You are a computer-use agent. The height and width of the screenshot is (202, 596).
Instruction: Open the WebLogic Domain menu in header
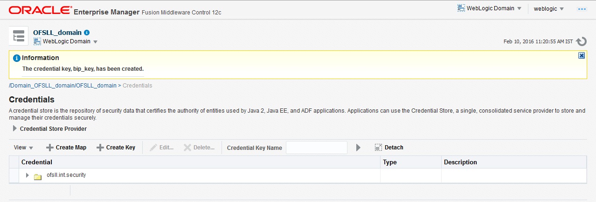(x=489, y=8)
